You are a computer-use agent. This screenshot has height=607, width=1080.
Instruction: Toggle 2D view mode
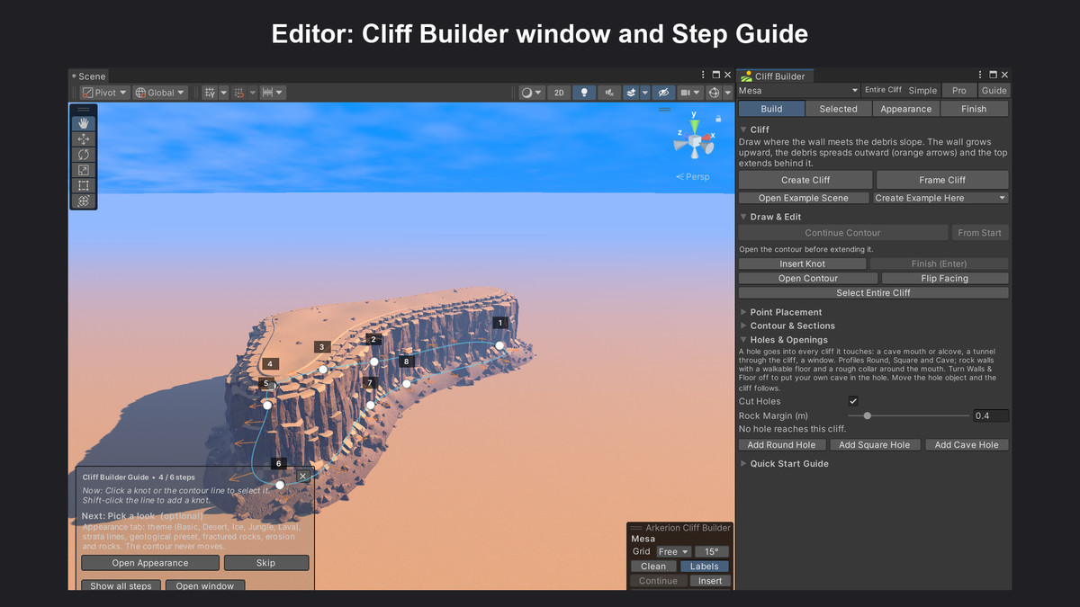tap(559, 93)
